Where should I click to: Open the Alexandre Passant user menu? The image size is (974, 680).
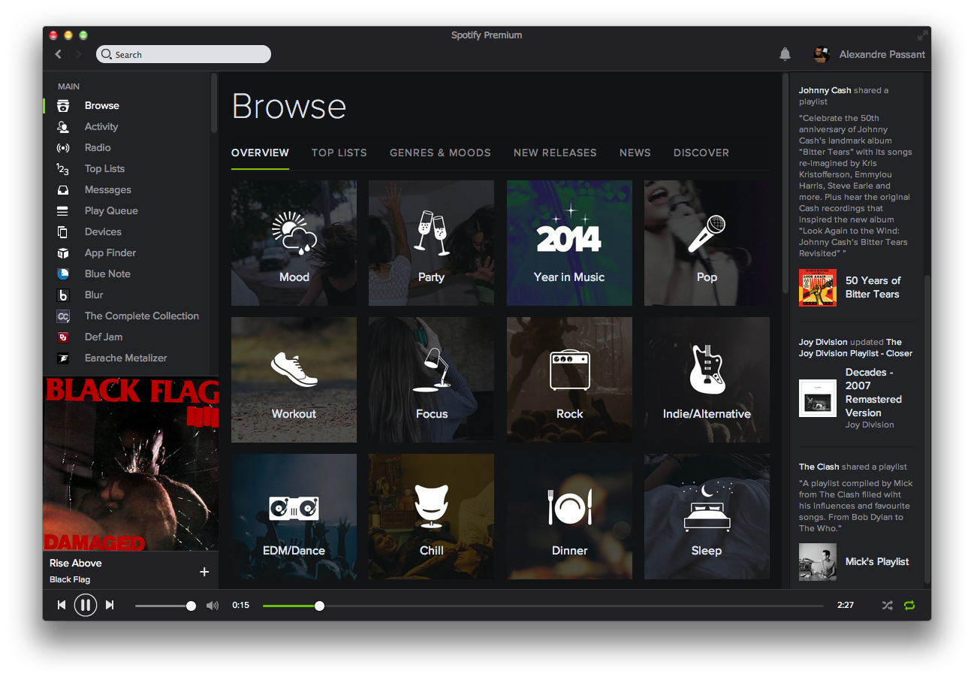pyautogui.click(x=882, y=54)
